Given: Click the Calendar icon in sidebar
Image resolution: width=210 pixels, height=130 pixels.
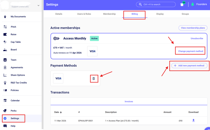Looking at the screenshot, I should point(5,100).
